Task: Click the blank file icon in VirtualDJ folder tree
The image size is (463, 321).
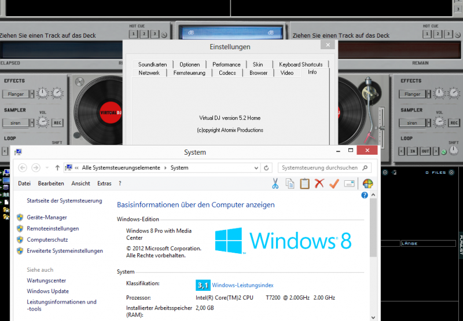Action: 6,202
